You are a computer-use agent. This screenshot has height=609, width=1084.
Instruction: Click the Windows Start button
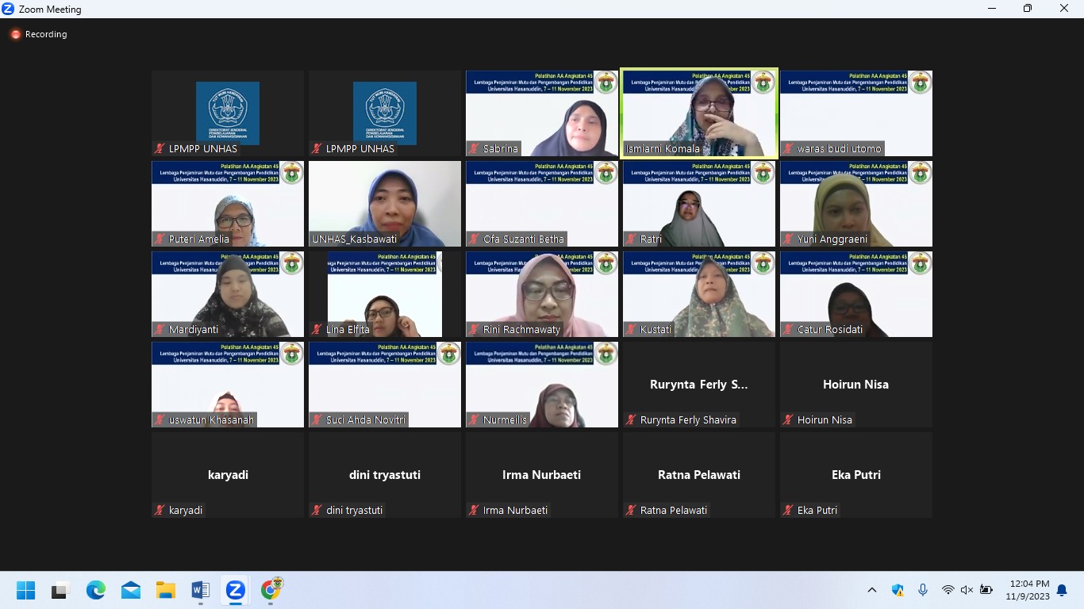26,591
